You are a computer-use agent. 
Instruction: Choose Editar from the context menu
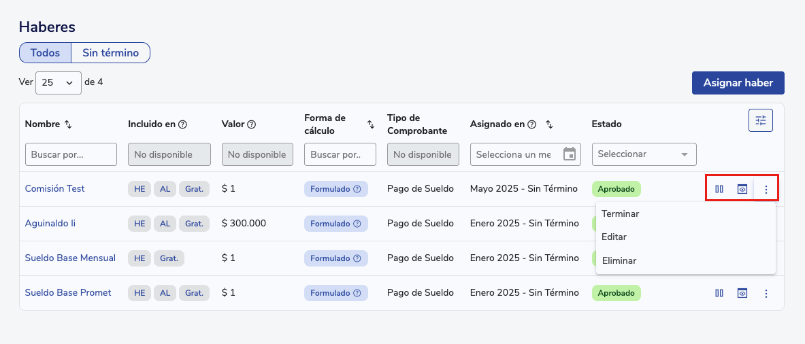click(614, 237)
